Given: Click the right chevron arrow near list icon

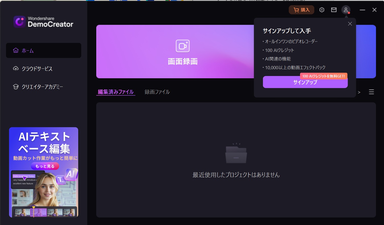Looking at the screenshot, I should click(359, 92).
